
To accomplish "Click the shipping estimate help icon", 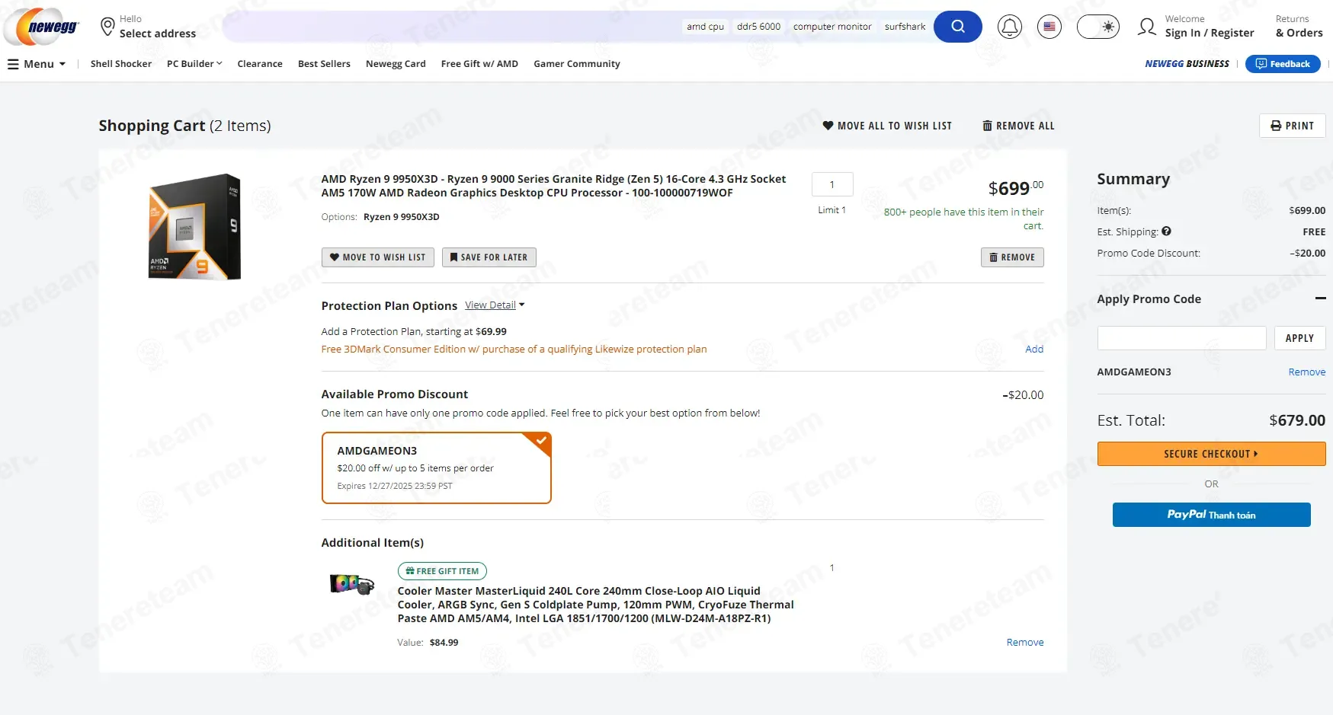I will [x=1166, y=231].
